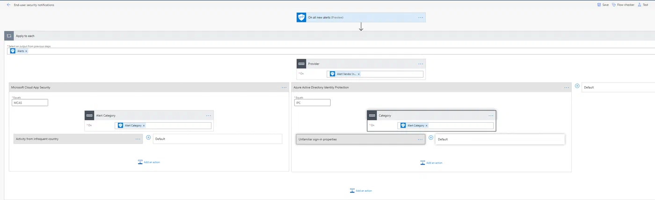Click the Azure Active Directory Identity Protection header
655x200 pixels.
click(x=431, y=87)
